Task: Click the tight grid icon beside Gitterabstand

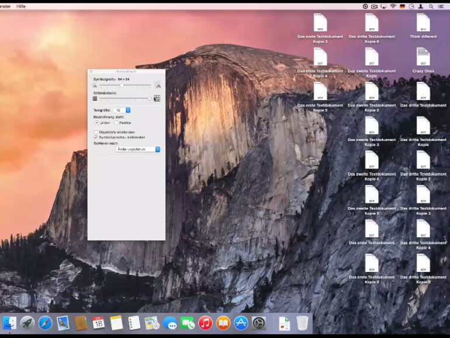Action: [95, 98]
